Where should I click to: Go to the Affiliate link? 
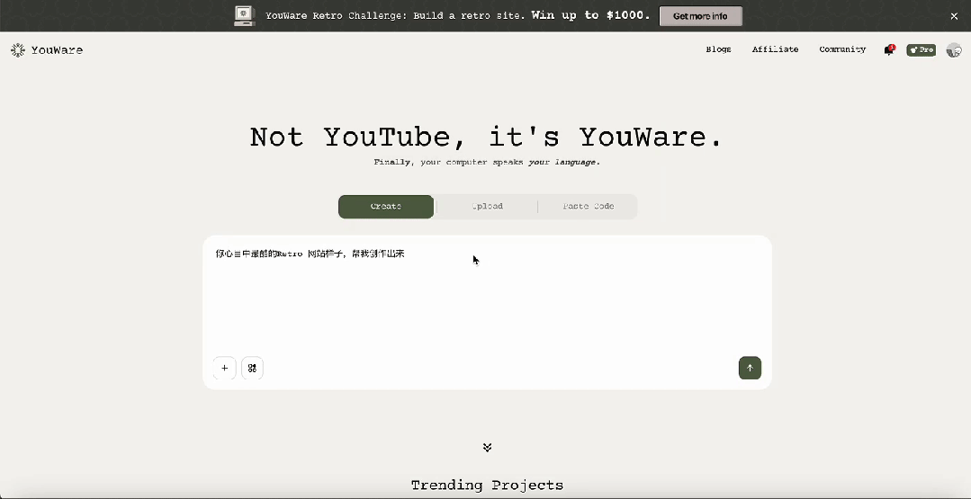point(775,50)
